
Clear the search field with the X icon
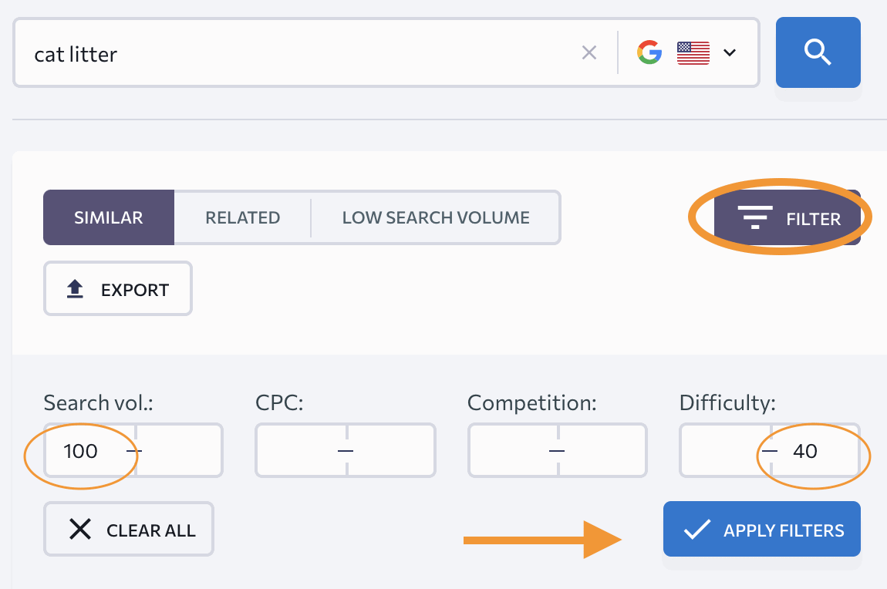[589, 52]
